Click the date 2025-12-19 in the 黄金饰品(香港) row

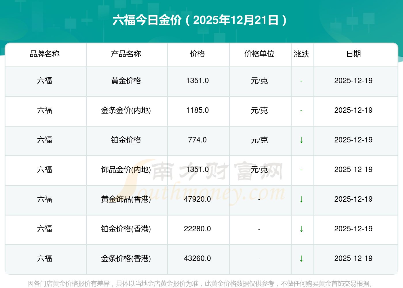click(353, 199)
